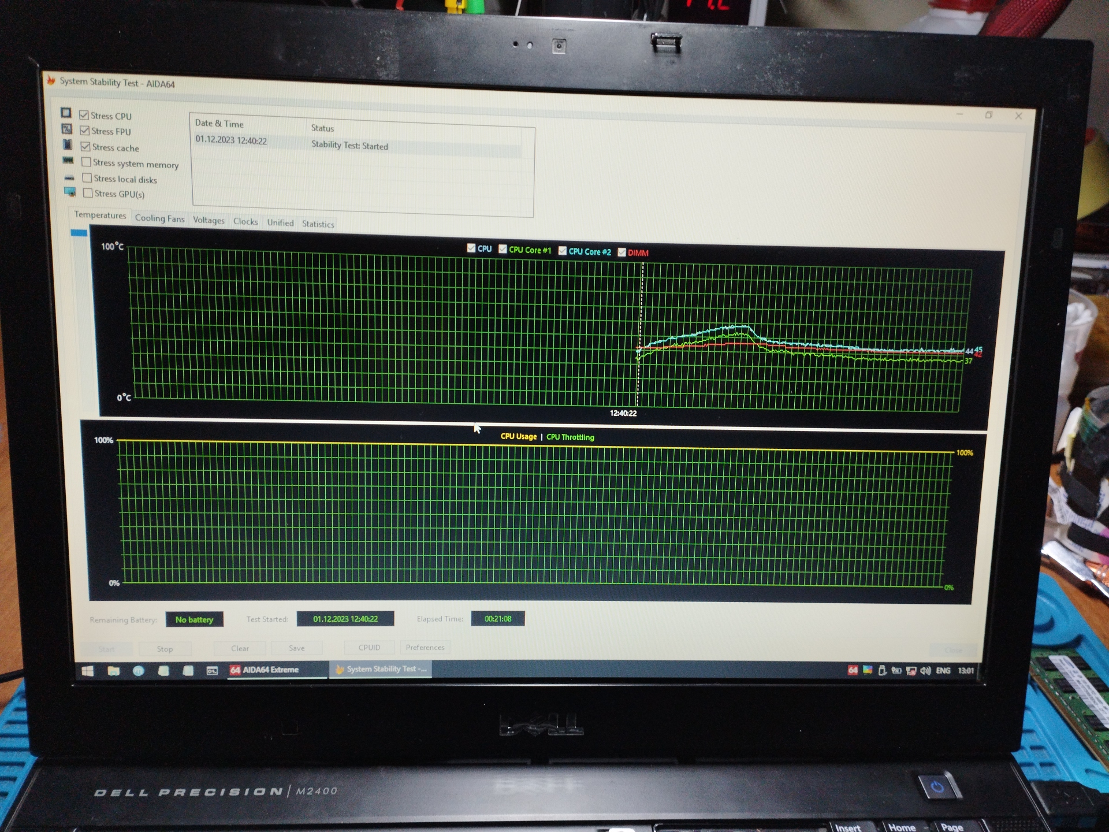Toggle the Stress FPU checkbox

[85, 131]
